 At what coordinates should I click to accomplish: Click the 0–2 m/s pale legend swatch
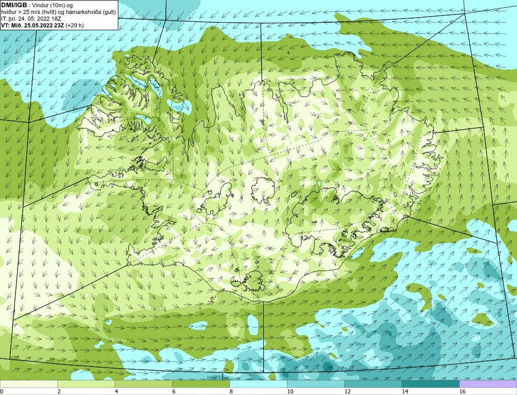(x=28, y=384)
